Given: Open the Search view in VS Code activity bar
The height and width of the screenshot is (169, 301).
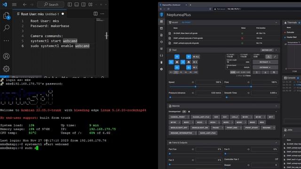Looking at the screenshot, I should tap(6, 28).
